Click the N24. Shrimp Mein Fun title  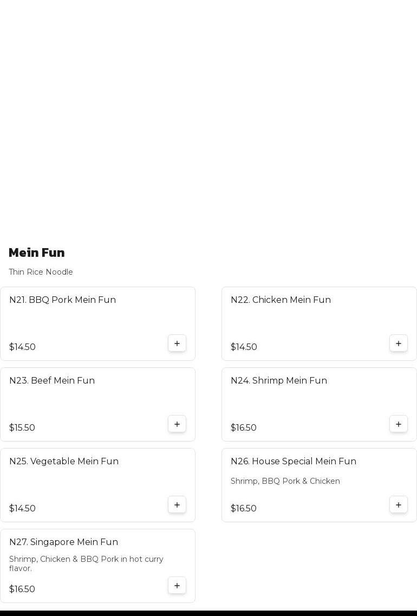279,381
